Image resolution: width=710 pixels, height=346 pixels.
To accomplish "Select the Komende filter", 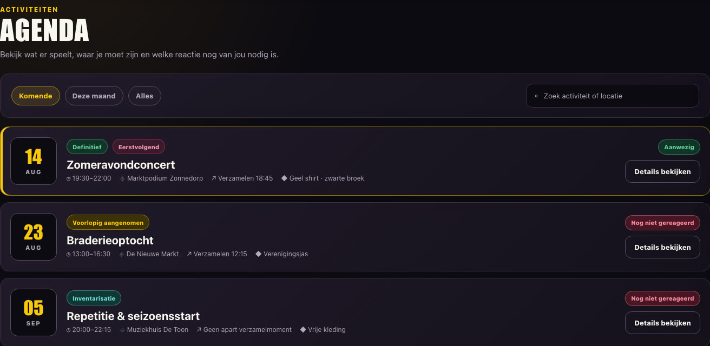I will 36,96.
